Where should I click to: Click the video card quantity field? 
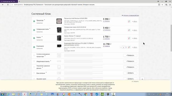pyautogui.click(x=123, y=47)
